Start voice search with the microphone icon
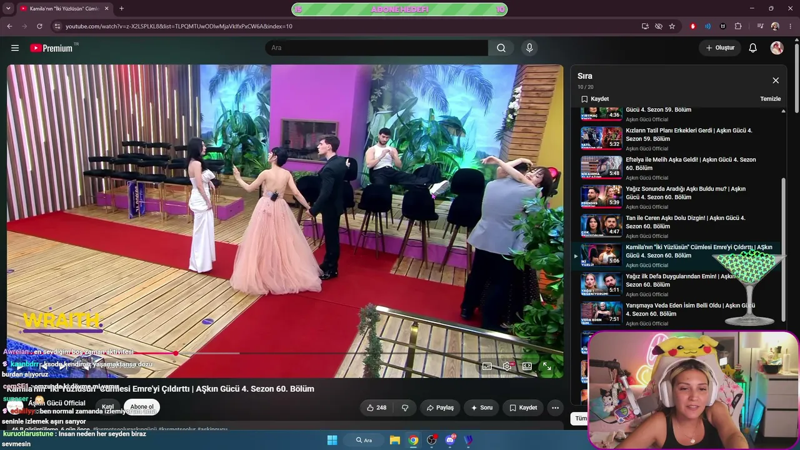This screenshot has height=450, width=800. coord(529,48)
